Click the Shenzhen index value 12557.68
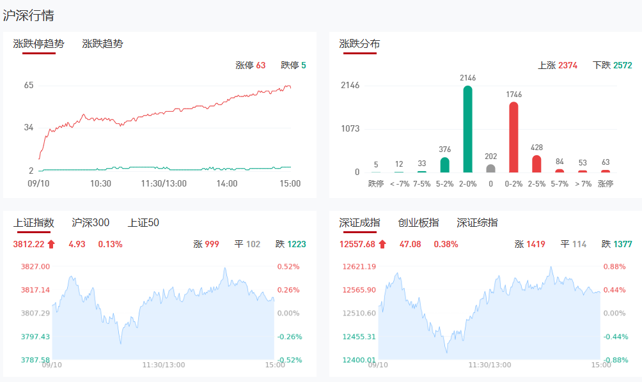Viewport: 642px width, 382px height. point(357,244)
